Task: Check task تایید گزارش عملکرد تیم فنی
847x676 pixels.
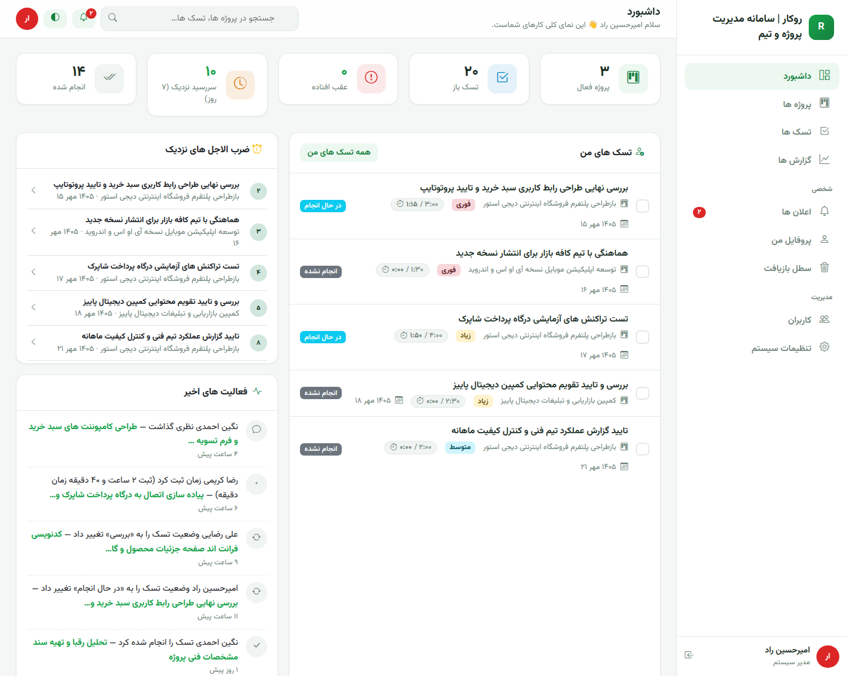Action: [x=643, y=449]
